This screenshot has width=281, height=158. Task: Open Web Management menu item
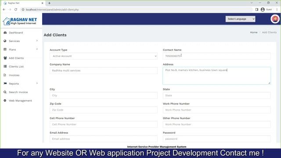pos(20,101)
